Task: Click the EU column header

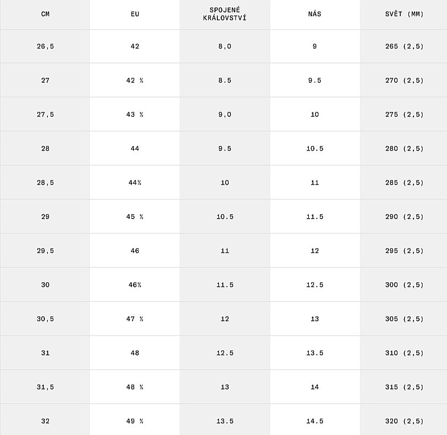Action: (135, 14)
